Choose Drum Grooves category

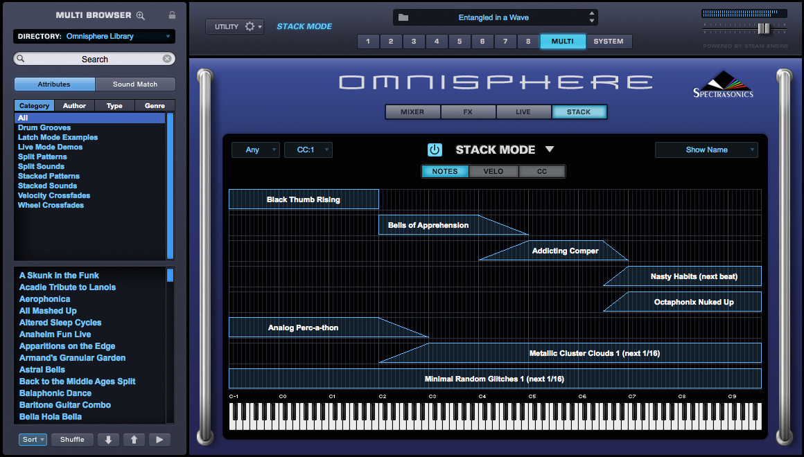coord(44,127)
